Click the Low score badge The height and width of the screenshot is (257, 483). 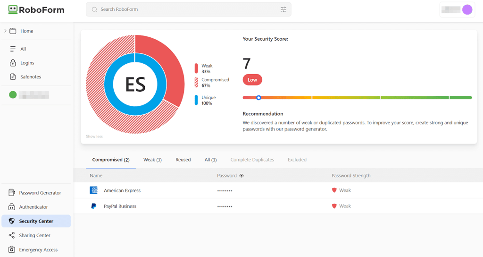point(252,80)
